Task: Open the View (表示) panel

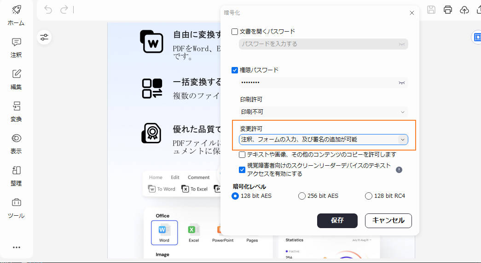Action: (17, 139)
